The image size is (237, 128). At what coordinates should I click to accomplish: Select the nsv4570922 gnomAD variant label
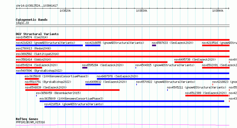point(166,82)
